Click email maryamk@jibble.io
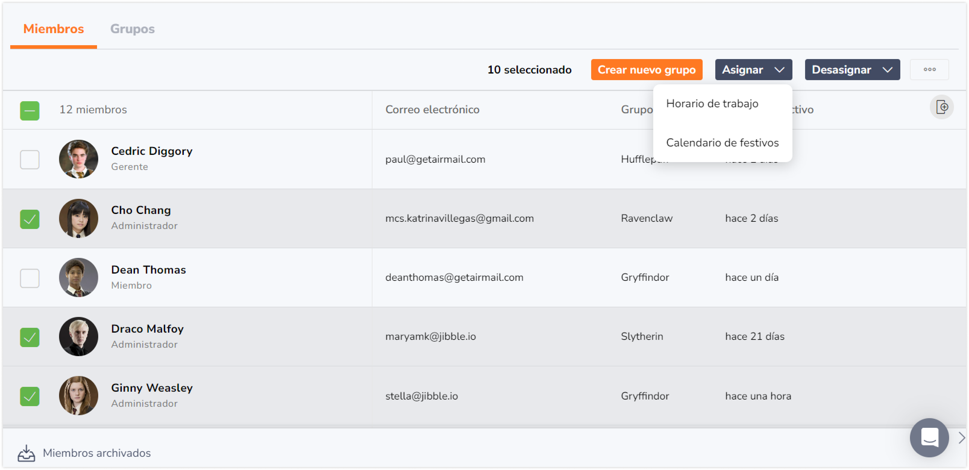The height and width of the screenshot is (470, 969). (x=430, y=337)
